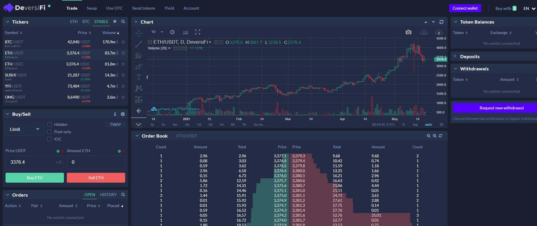Screen dimensions: 537x226
Task: Open chart time axis settings gear
Action: coord(442,124)
